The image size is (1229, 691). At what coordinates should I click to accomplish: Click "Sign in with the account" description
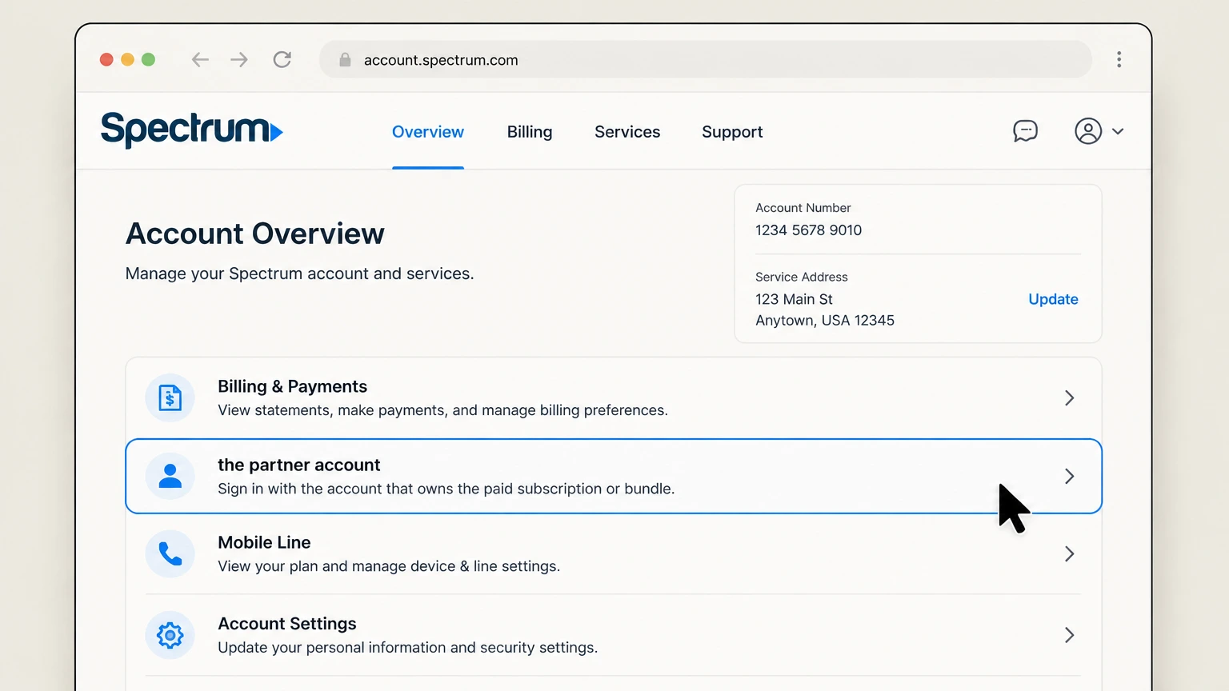[446, 489]
